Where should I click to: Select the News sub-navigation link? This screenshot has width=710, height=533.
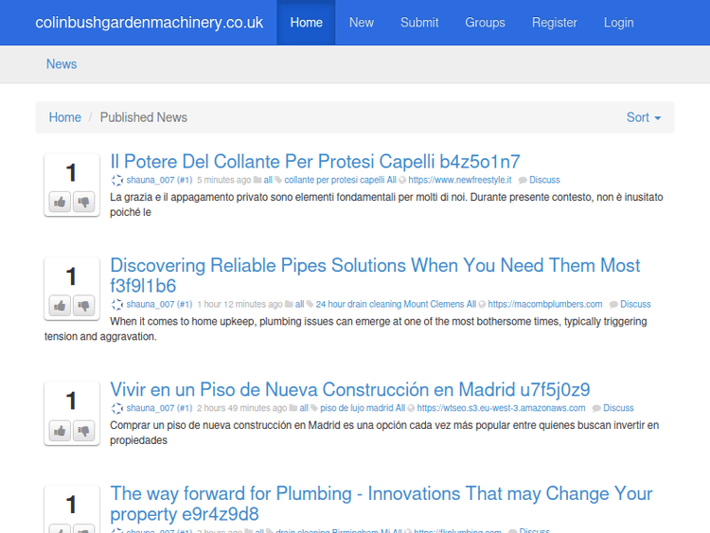62,64
